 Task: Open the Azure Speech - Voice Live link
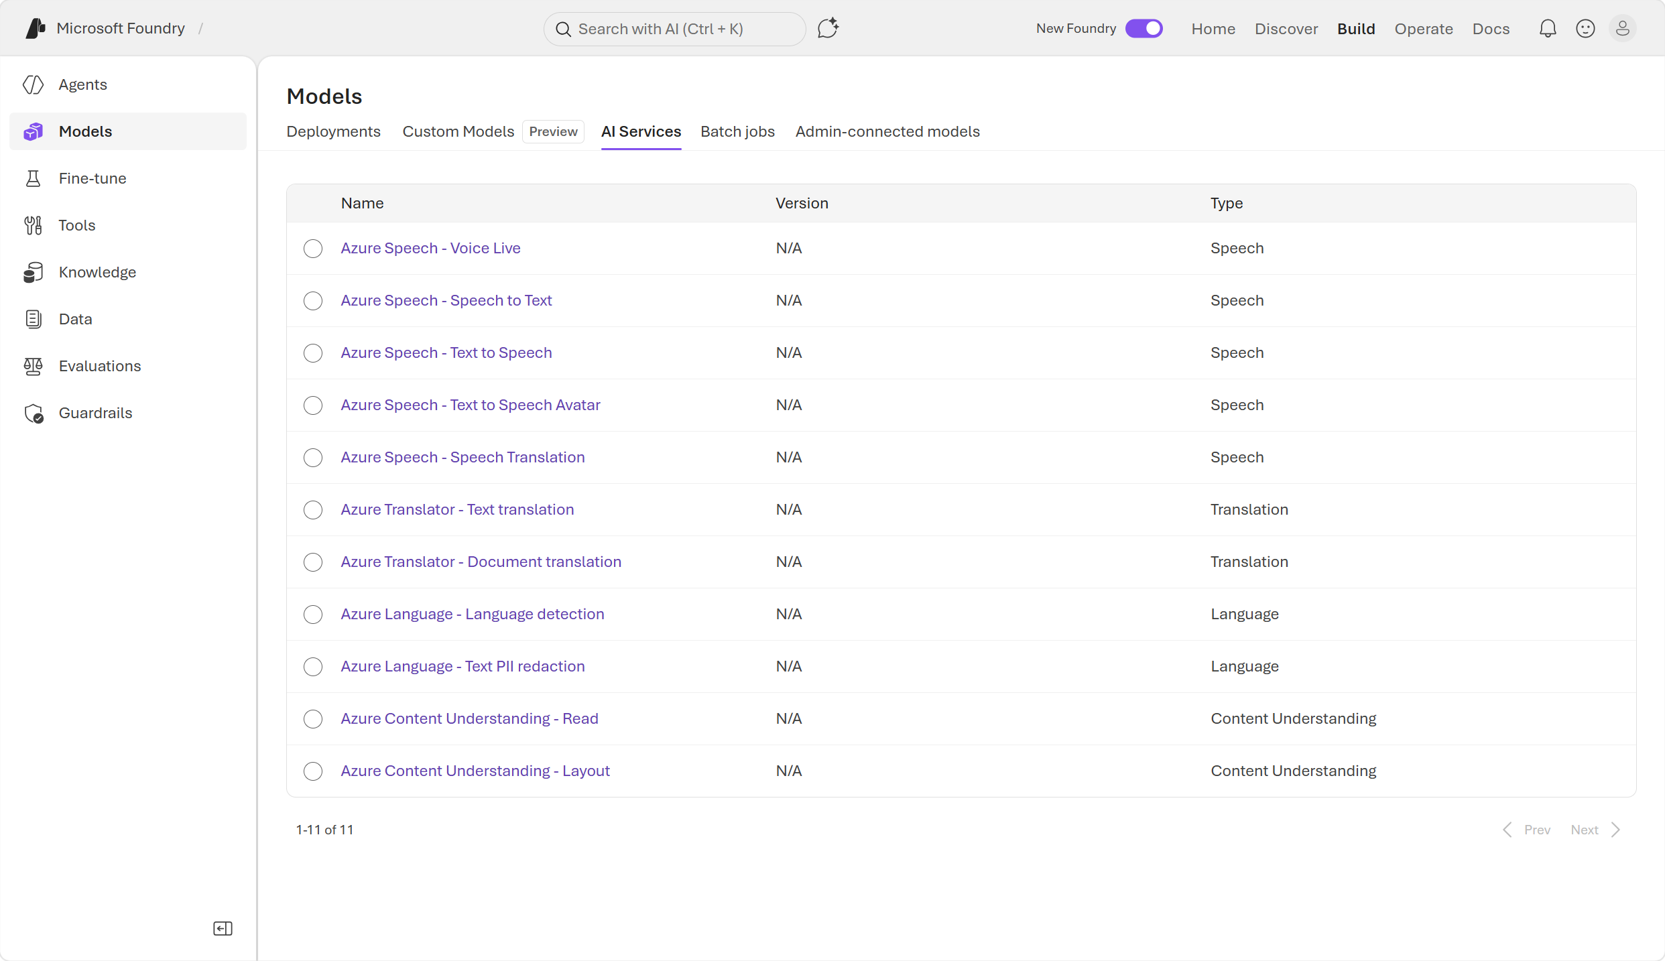[x=430, y=248]
